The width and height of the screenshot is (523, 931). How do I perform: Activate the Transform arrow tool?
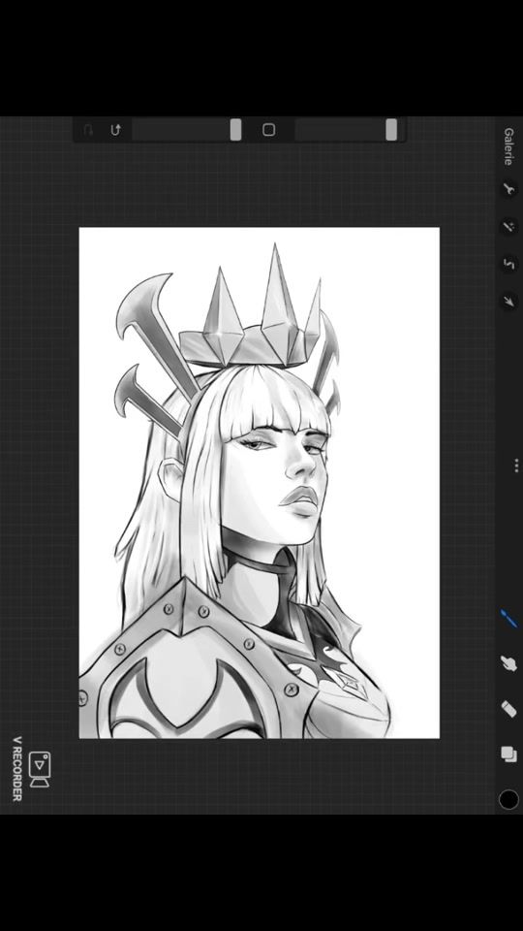pos(508,302)
